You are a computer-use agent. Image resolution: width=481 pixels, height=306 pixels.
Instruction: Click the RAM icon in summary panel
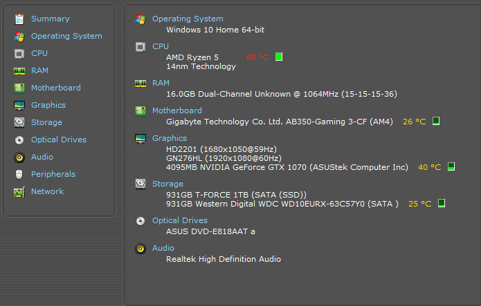(140, 84)
